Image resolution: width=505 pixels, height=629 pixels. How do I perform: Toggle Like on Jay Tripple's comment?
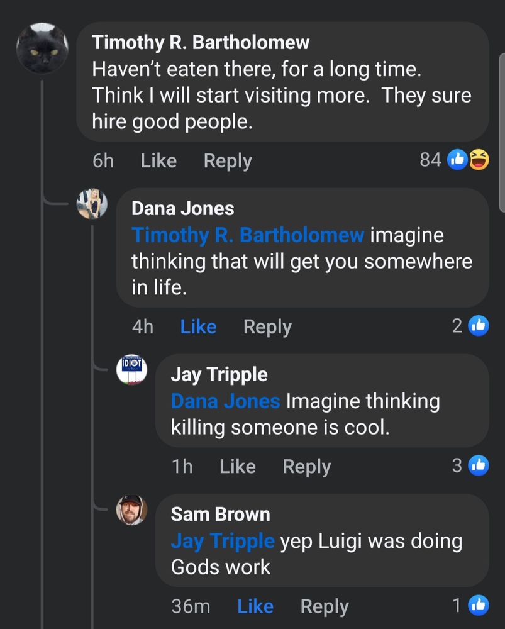pyautogui.click(x=238, y=467)
